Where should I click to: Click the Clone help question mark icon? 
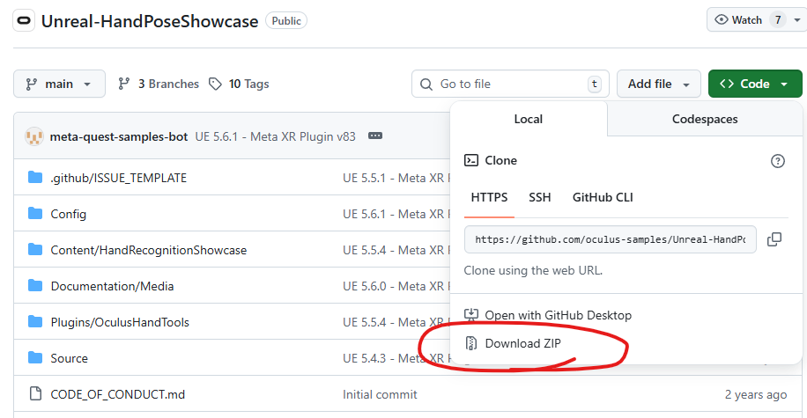coord(778,161)
